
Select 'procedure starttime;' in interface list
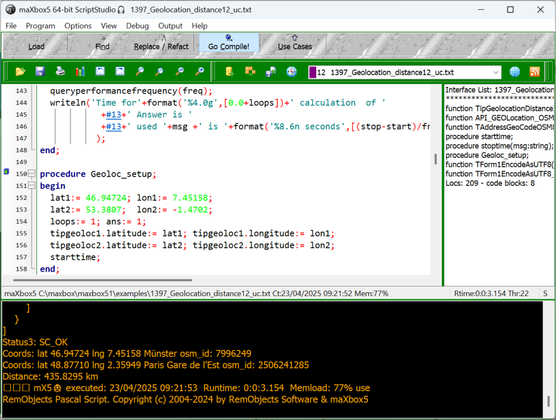click(479, 136)
